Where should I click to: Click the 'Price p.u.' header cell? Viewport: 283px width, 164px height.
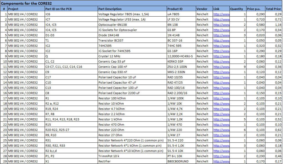click(256, 9)
